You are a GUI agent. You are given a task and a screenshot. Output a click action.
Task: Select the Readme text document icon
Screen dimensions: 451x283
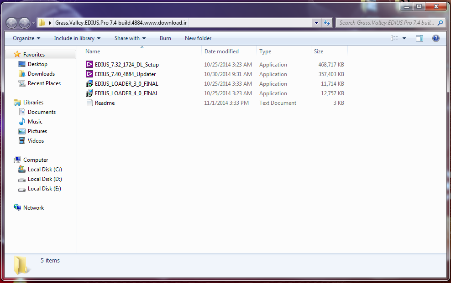coord(89,103)
